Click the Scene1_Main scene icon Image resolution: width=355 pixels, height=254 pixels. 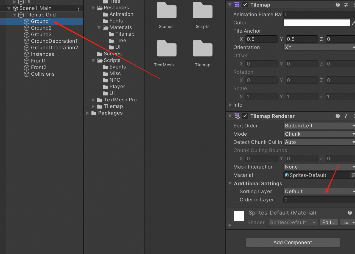pyautogui.click(x=15, y=8)
